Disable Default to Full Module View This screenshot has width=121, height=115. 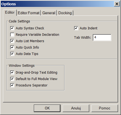(x=12, y=79)
